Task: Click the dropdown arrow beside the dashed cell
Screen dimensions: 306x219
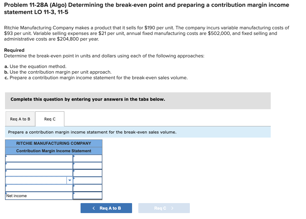Action: point(70,180)
